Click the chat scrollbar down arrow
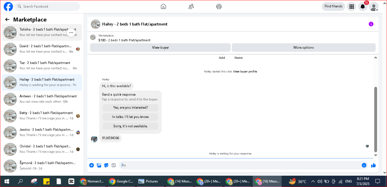The width and height of the screenshot is (387, 187). [376, 155]
